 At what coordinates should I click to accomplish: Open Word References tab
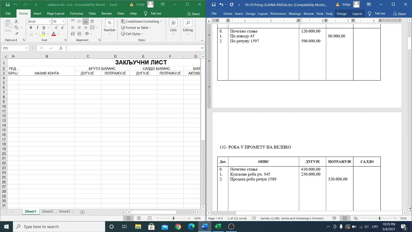(x=278, y=14)
